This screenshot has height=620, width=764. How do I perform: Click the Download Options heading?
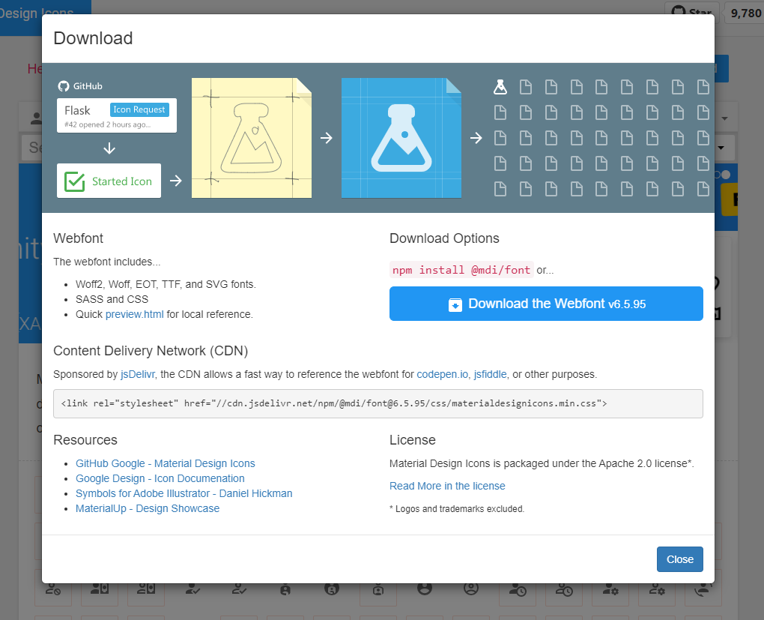pyautogui.click(x=444, y=238)
